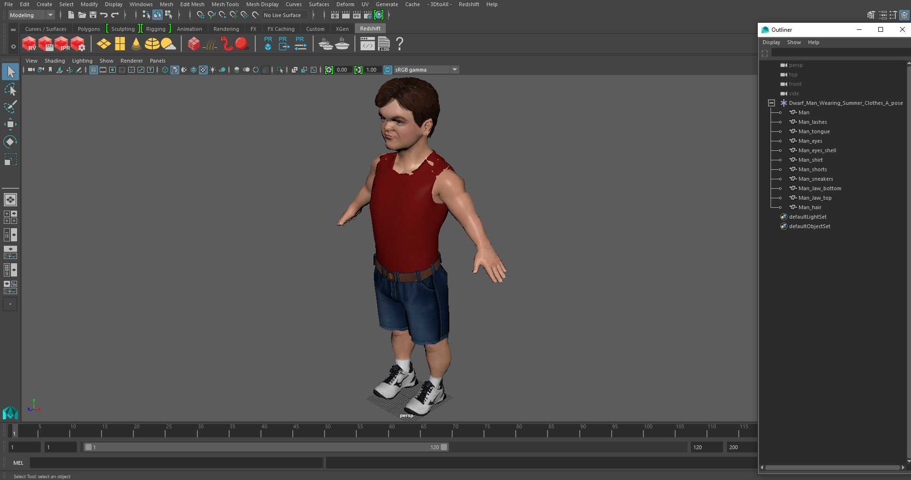Click the playback end field 120
The image size is (911, 480).
(706, 447)
